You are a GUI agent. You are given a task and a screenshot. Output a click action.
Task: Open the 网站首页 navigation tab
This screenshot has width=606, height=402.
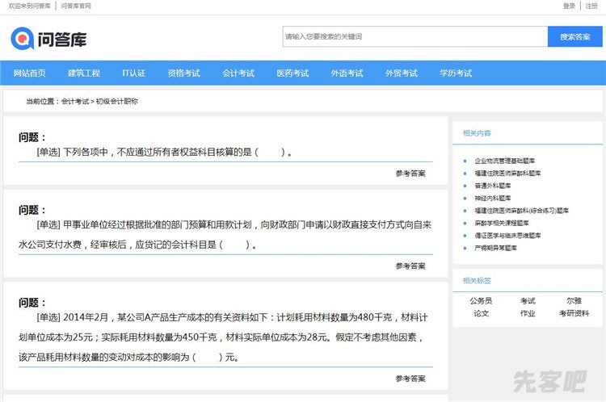(x=30, y=73)
